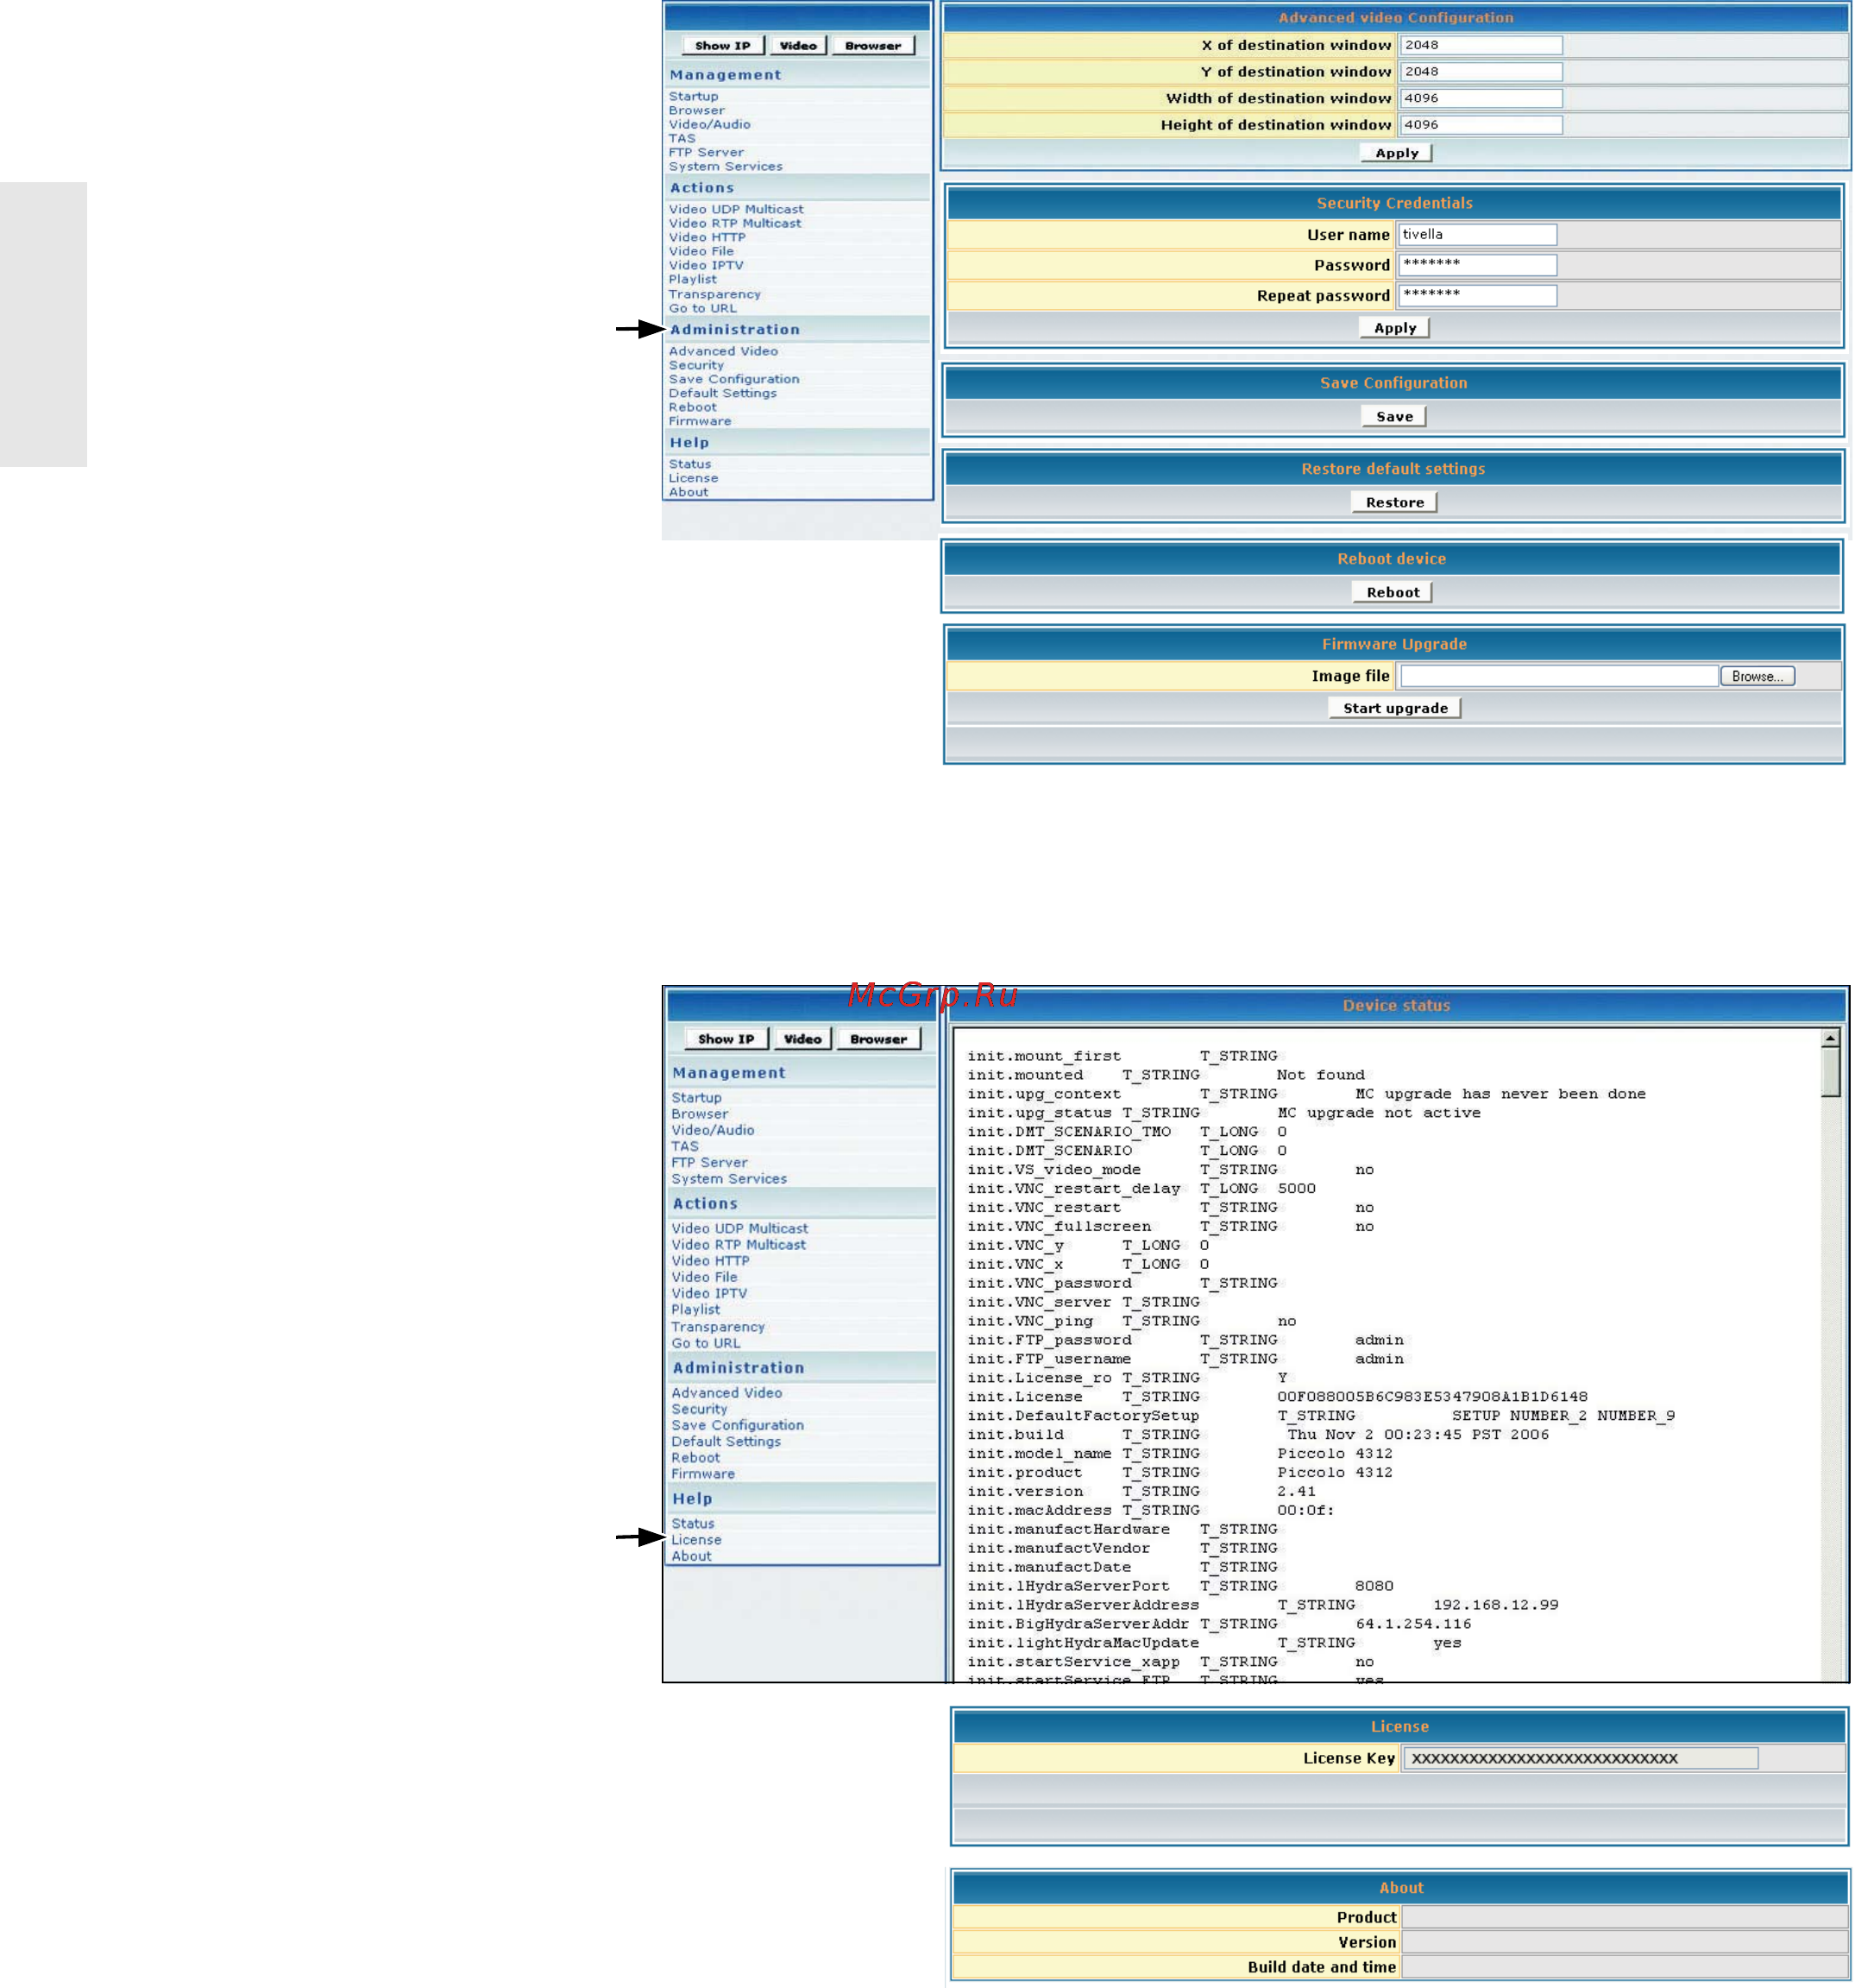Click Save in Save Configuration panel
This screenshot has width=1855, height=1988.
pos(1394,417)
